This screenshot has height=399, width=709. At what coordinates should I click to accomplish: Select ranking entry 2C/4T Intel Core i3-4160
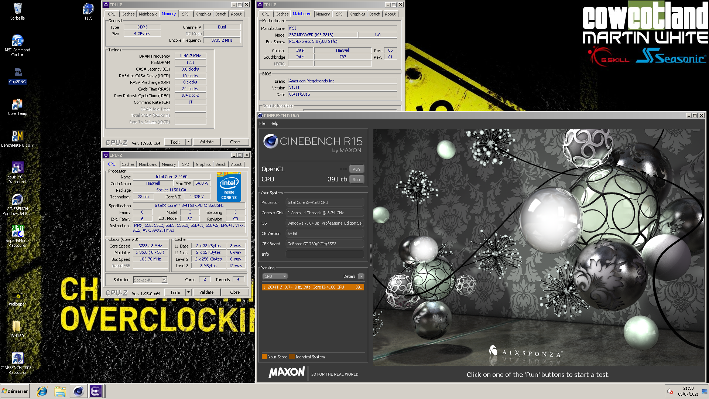(x=313, y=287)
